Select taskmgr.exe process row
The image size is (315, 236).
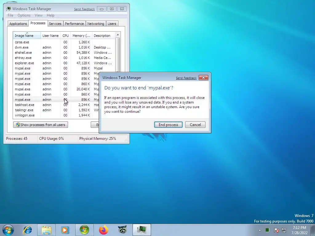click(56, 110)
